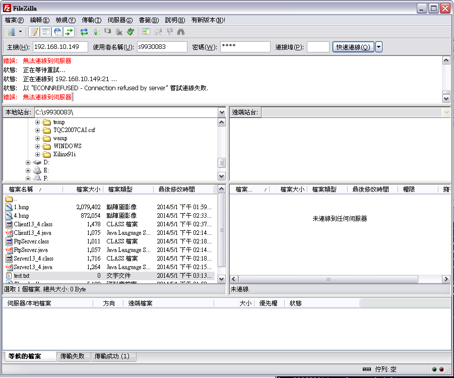Screen dimensions: 454x378
Task: Open the 檔案(F) menu
Action: point(14,20)
